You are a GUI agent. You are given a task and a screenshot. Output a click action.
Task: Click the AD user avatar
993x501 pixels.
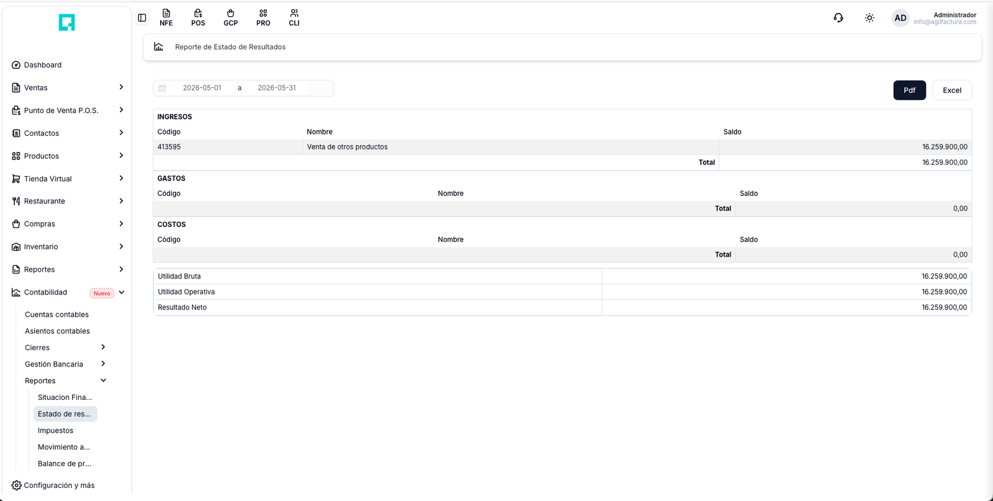point(901,18)
